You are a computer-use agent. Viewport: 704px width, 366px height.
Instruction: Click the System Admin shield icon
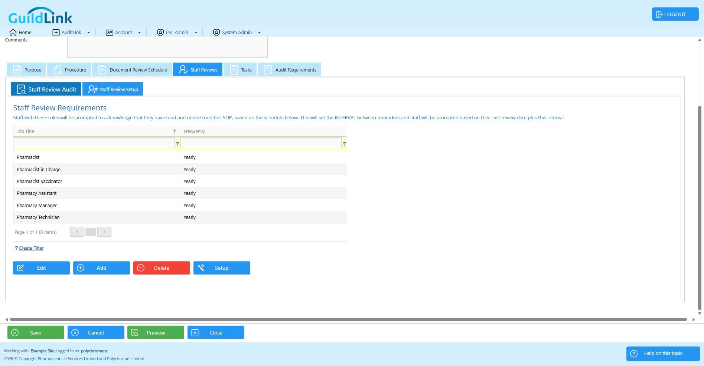216,33
